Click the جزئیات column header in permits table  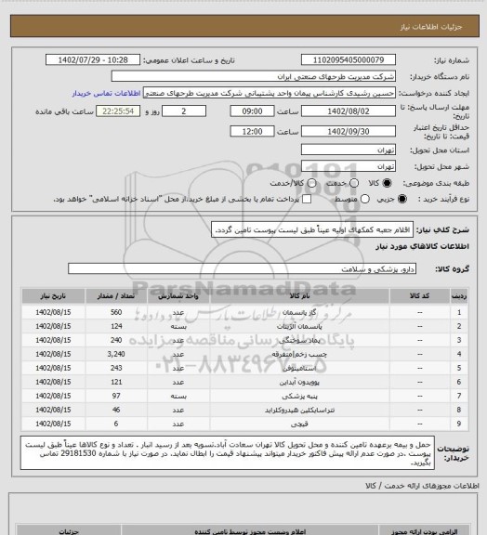69,531
